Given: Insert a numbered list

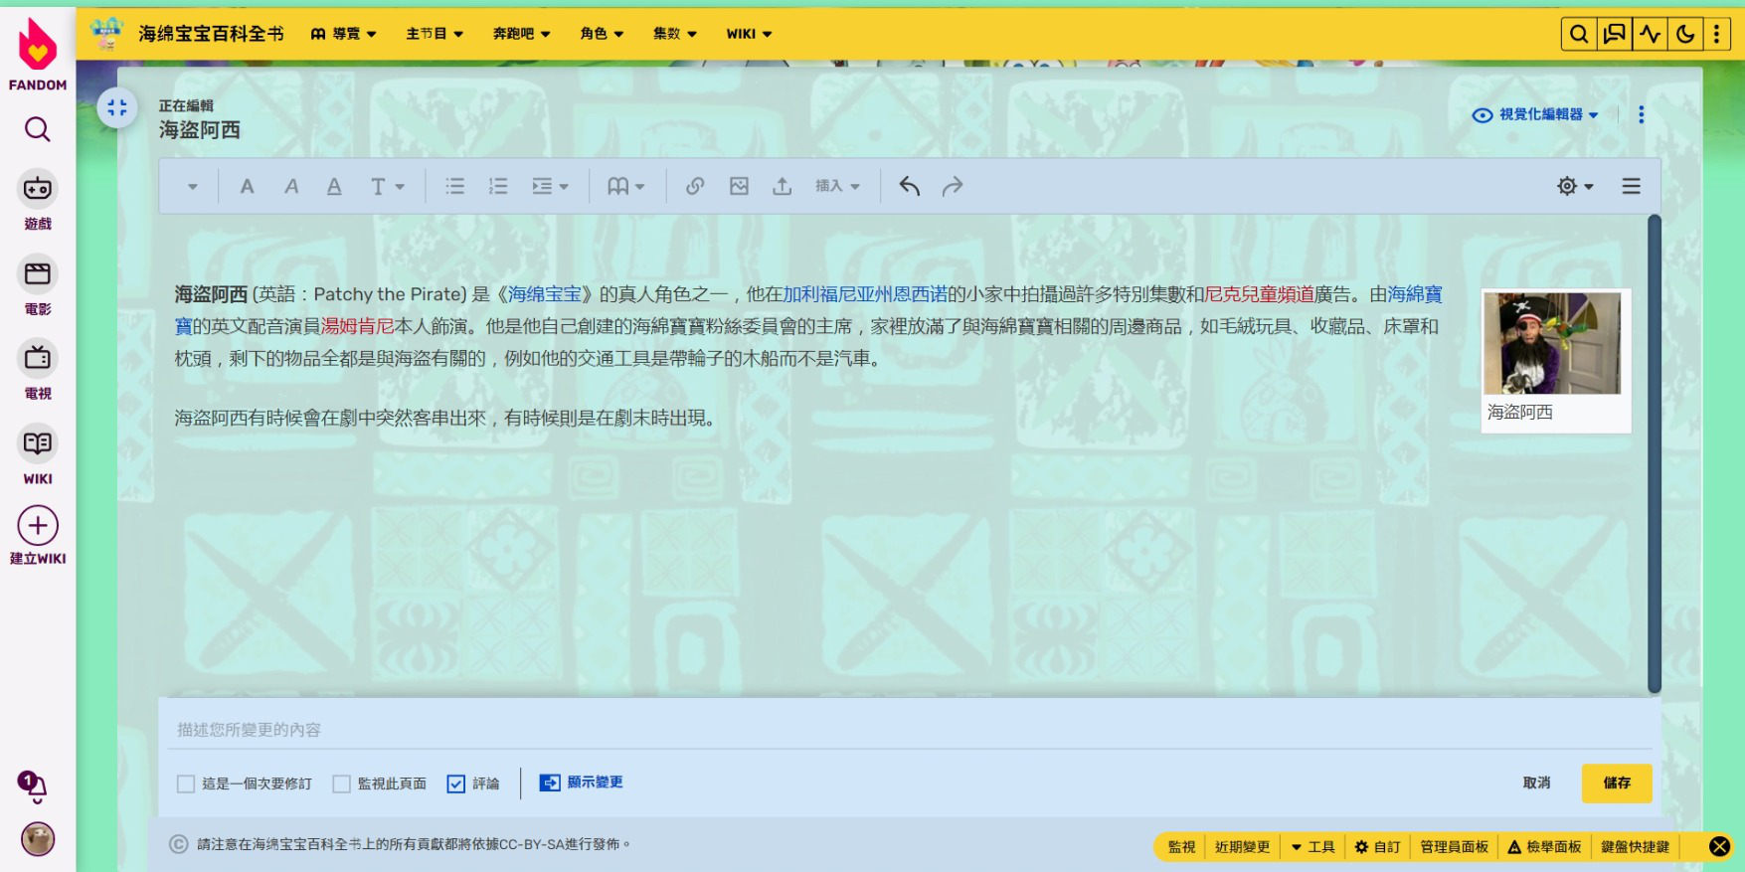Looking at the screenshot, I should (x=498, y=186).
